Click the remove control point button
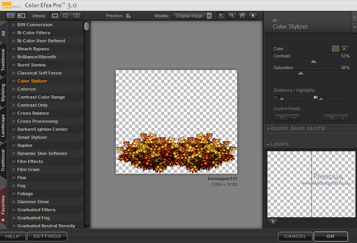The height and width of the screenshot is (243, 357). [287, 117]
